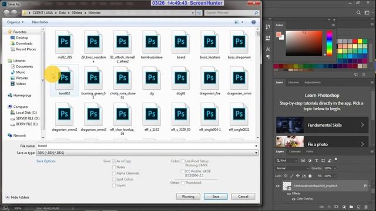Select the Learn tab

[x=279, y=82]
